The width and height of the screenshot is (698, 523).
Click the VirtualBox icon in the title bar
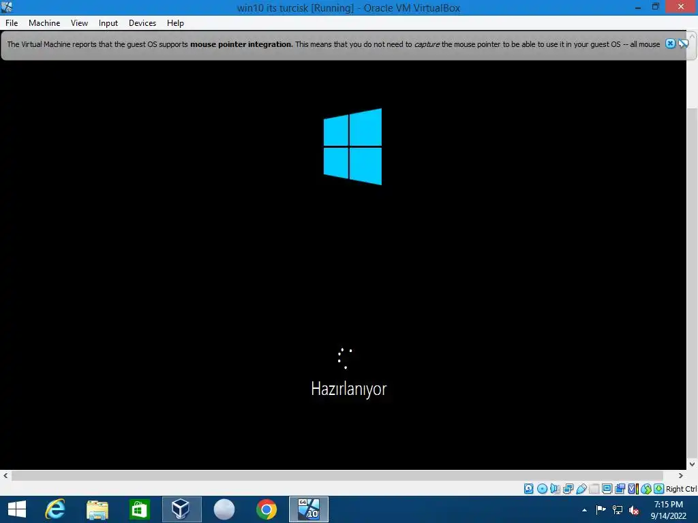tap(7, 7)
